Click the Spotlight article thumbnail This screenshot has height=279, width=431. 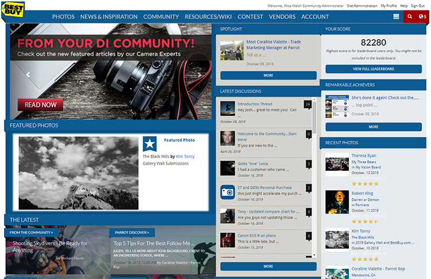click(x=232, y=51)
